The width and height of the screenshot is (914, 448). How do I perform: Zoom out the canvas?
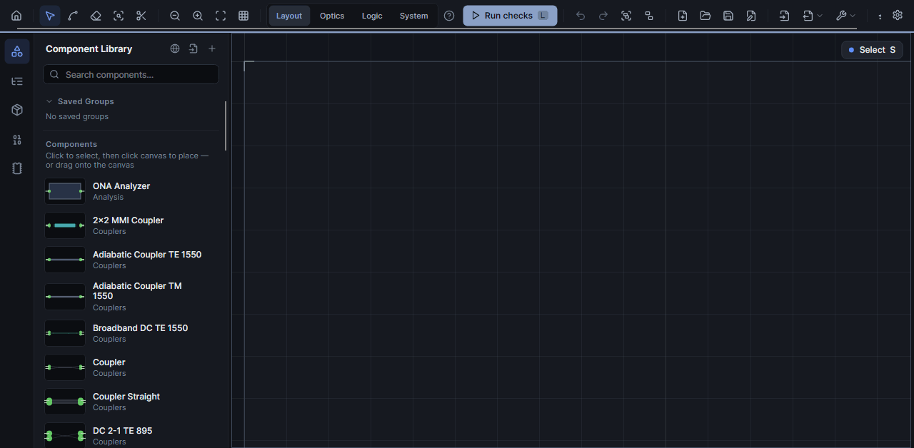point(175,16)
